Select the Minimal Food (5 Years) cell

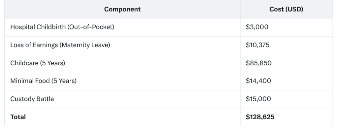tap(122, 81)
